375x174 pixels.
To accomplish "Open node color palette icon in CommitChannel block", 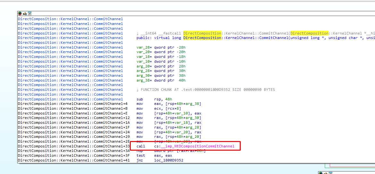I will coord(20,14).
